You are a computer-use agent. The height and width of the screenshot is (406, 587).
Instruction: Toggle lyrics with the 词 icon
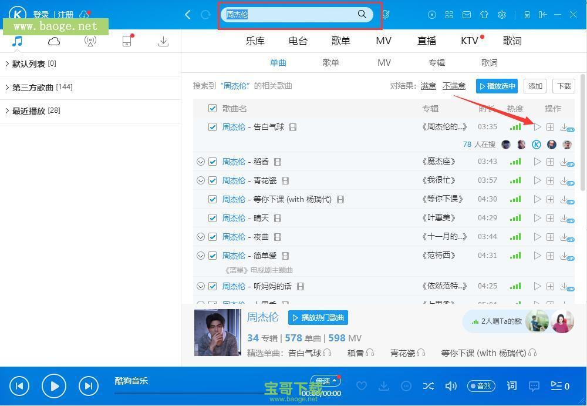pyautogui.click(x=511, y=386)
